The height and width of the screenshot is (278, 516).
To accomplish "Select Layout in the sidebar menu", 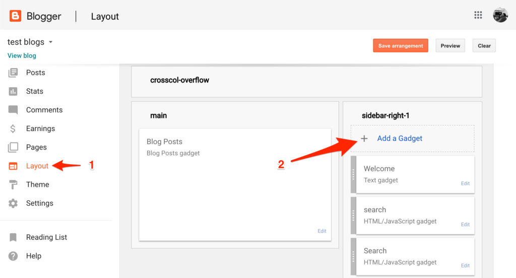I will click(x=37, y=166).
